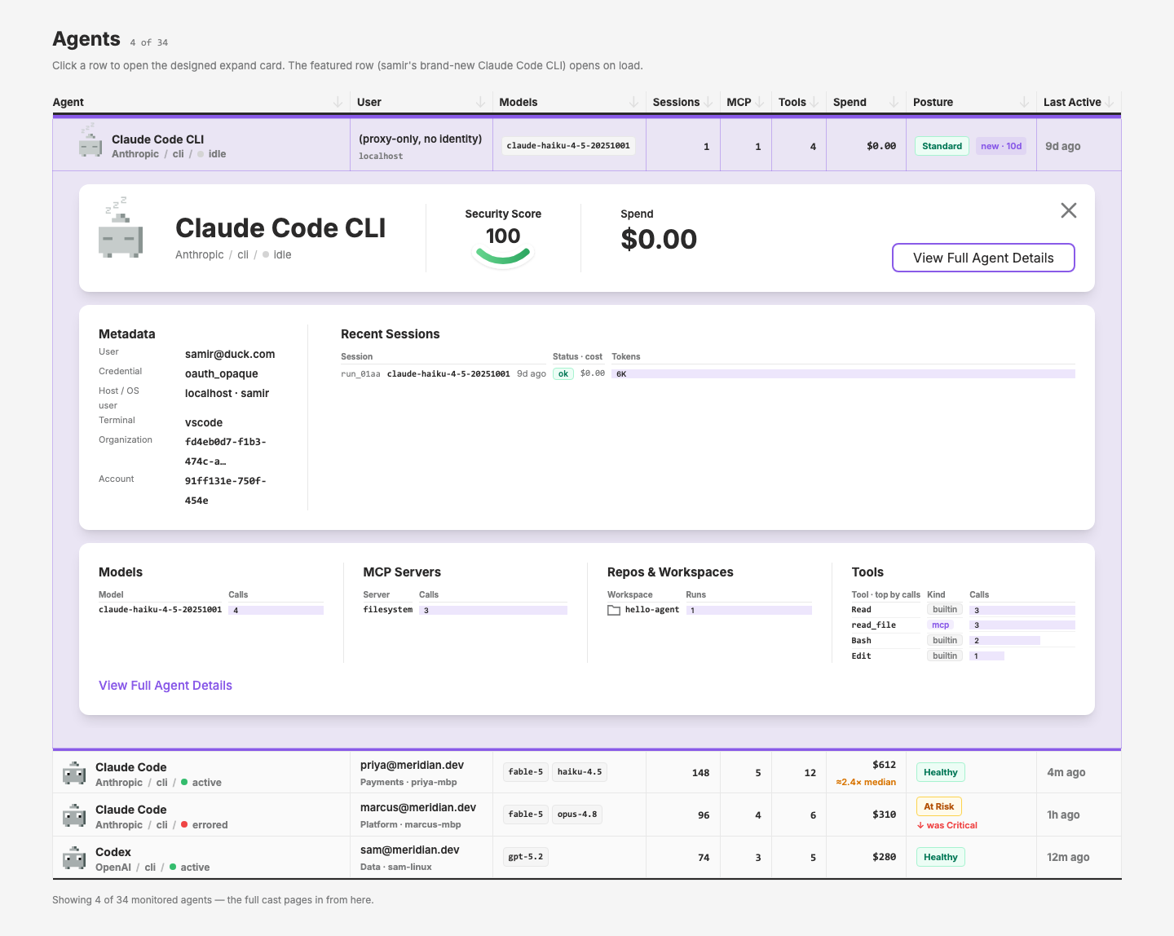
Task: Click the mcp kind tag for read_file
Action: click(x=940, y=625)
